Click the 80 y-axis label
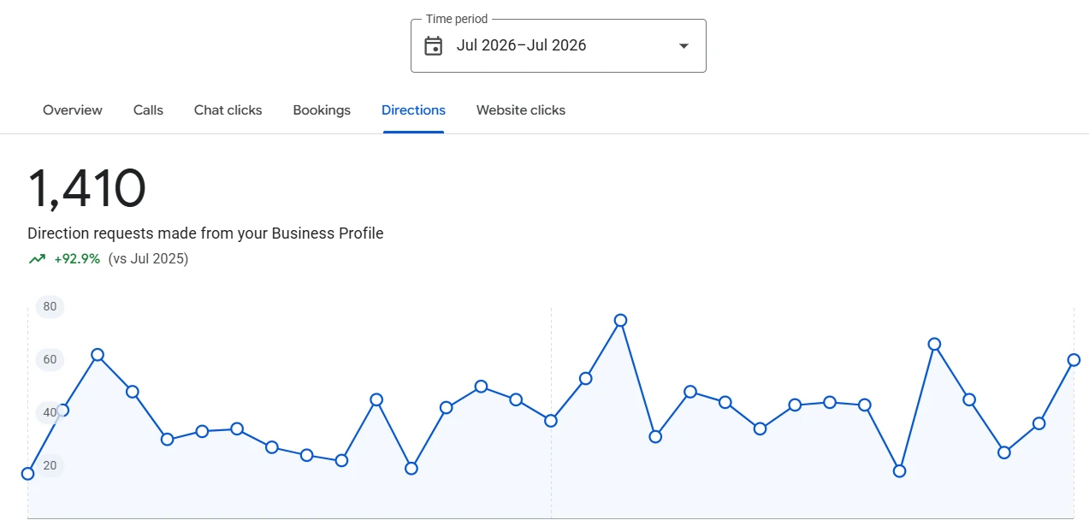This screenshot has height=520, width=1089. [x=50, y=306]
